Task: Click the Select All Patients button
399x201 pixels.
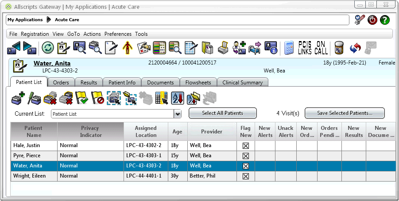Action: pyautogui.click(x=222, y=113)
